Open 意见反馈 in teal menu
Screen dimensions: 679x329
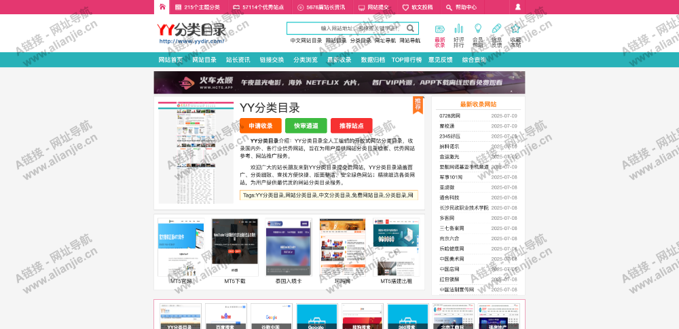tap(441, 60)
